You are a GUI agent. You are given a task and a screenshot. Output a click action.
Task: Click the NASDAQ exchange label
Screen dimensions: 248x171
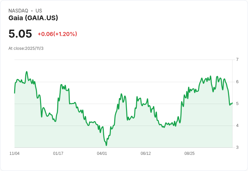coord(18,11)
